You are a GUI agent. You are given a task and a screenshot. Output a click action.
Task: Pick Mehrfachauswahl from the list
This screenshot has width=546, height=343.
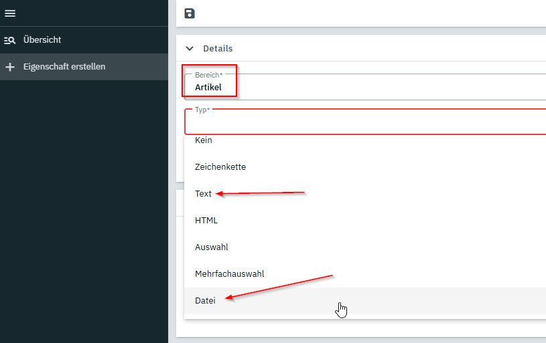point(229,273)
